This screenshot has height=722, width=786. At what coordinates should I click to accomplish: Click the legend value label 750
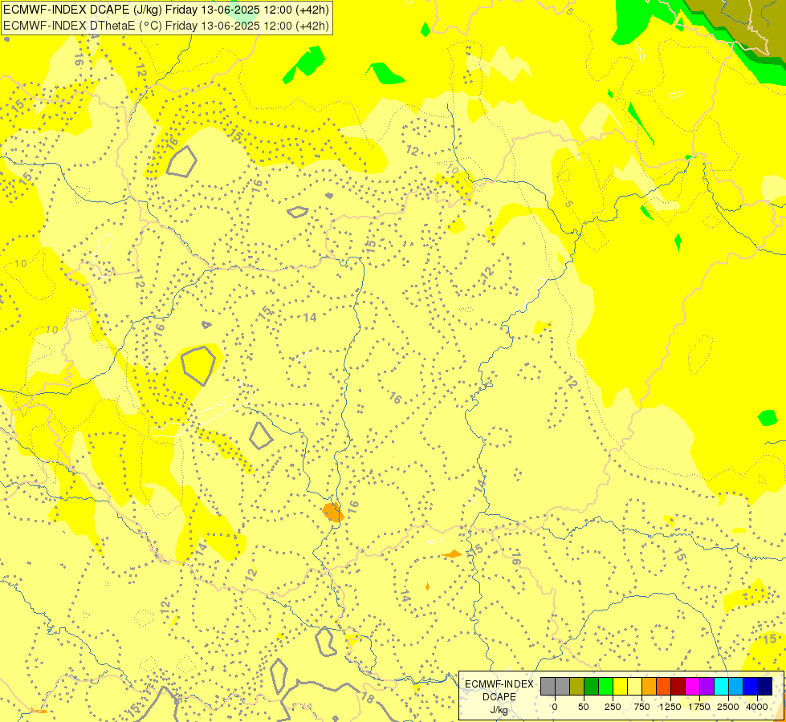(x=641, y=707)
